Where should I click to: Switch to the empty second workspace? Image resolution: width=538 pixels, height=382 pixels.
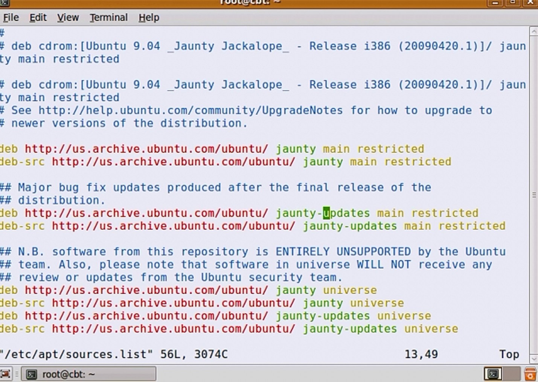[x=511, y=374]
